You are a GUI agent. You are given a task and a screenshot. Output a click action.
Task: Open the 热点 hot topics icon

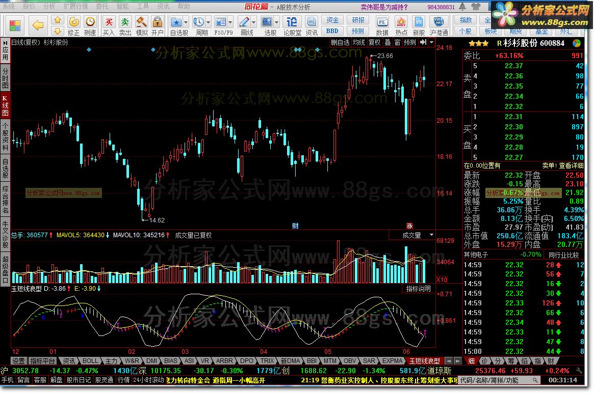(x=401, y=26)
